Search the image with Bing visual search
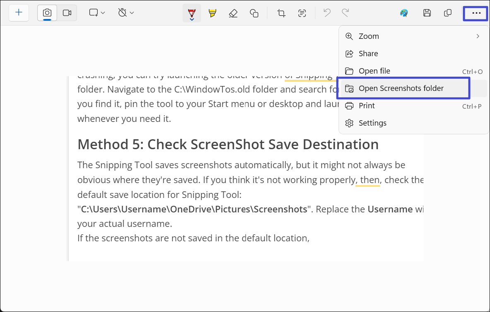The width and height of the screenshot is (490, 312). click(404, 13)
